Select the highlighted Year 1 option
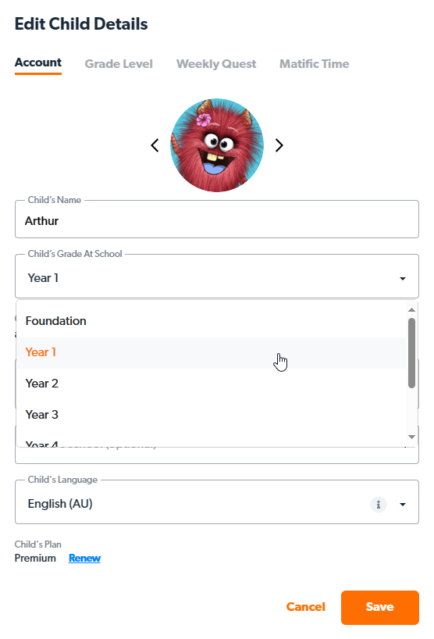This screenshot has height=639, width=434. (x=212, y=352)
